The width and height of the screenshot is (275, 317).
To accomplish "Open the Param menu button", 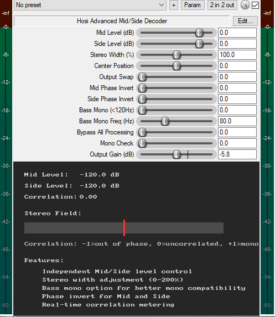I will (193, 5).
